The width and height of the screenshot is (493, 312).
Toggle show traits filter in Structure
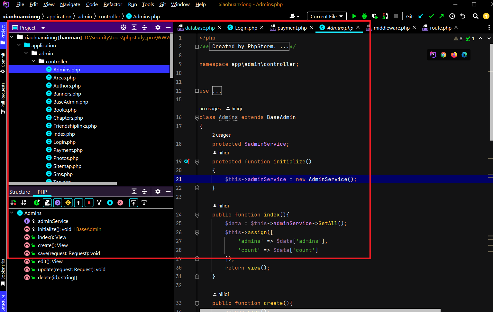[99, 203]
